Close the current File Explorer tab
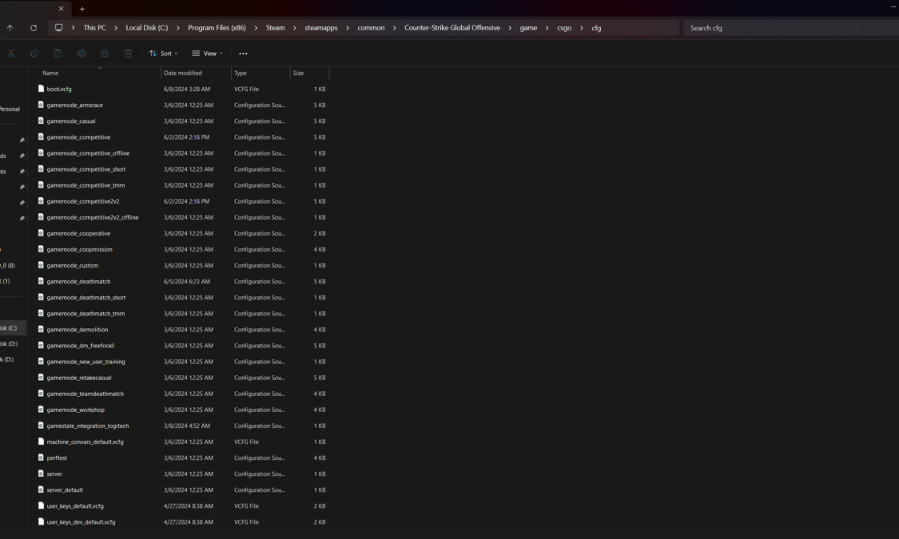The image size is (899, 539). (62, 9)
